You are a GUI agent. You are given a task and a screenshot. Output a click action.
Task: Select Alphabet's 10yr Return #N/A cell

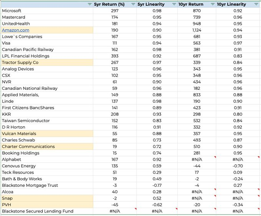pyautogui.click(x=197, y=160)
